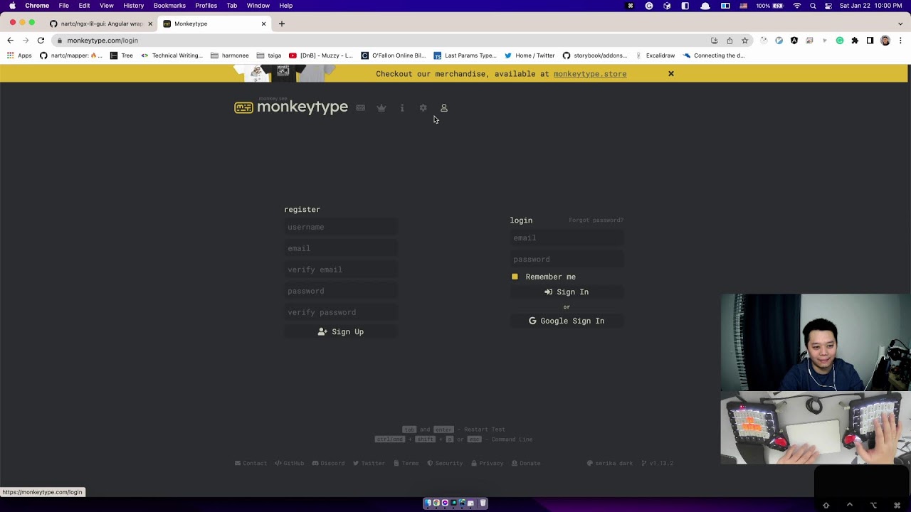911x512 pixels.
Task: Close the Monkeytype browser tab
Action: click(x=263, y=23)
